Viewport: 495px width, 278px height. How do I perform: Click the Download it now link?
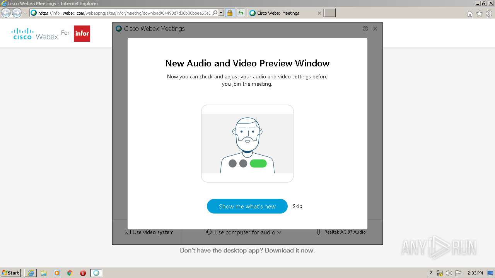tap(290, 250)
